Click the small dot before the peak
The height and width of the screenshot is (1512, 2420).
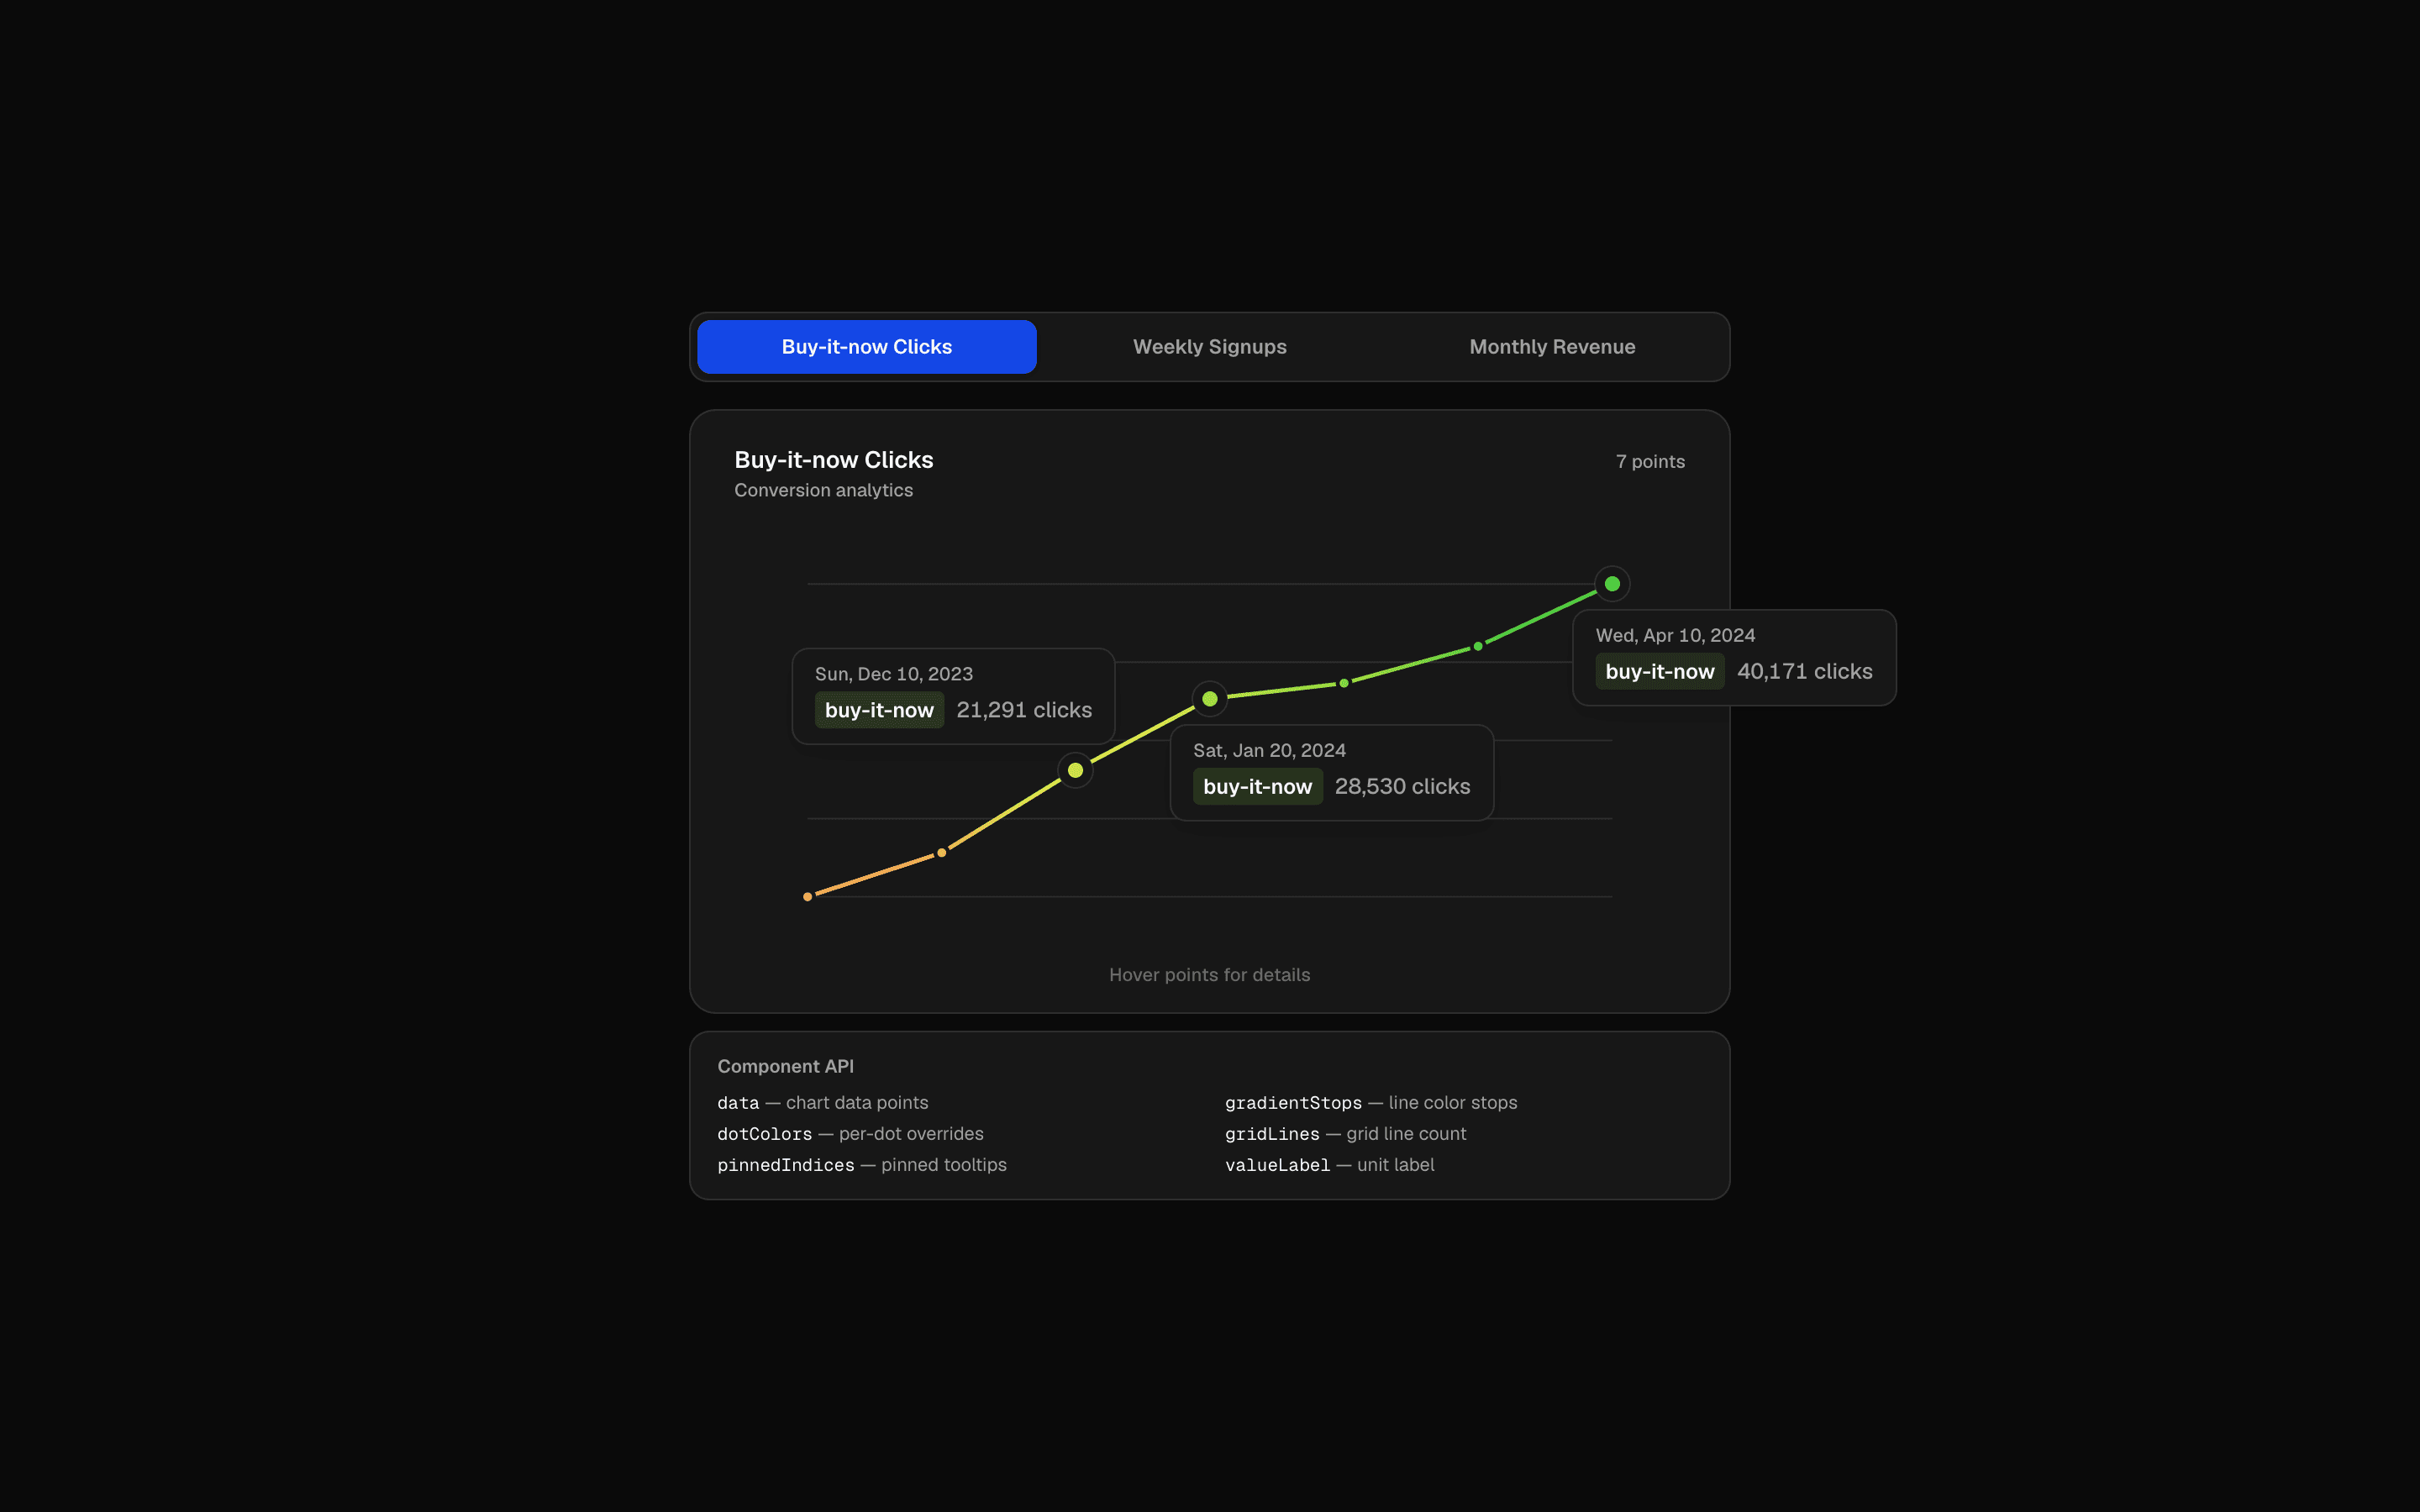pyautogui.click(x=1477, y=646)
